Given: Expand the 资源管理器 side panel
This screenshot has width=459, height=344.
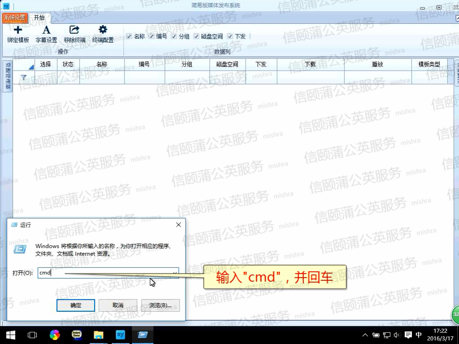Looking at the screenshot, I should point(8,75).
